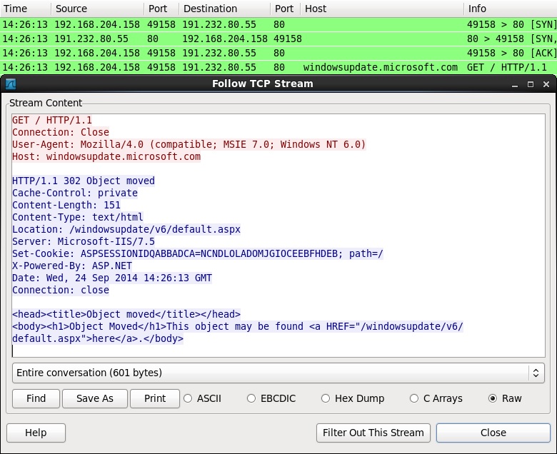Select the C Arrays radio button

pyautogui.click(x=414, y=398)
